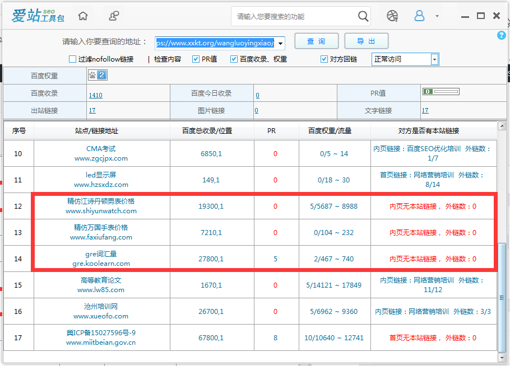Image resolution: width=510 pixels, height=366 pixels.
Task: Click the table scrollbar up arrow
Action: (x=502, y=126)
